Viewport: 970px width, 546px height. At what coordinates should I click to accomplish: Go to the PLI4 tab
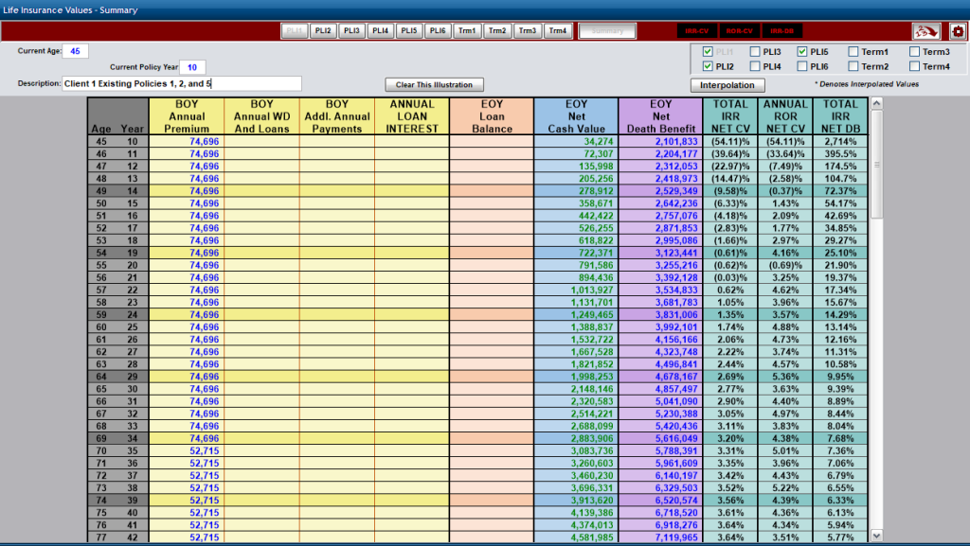[381, 31]
